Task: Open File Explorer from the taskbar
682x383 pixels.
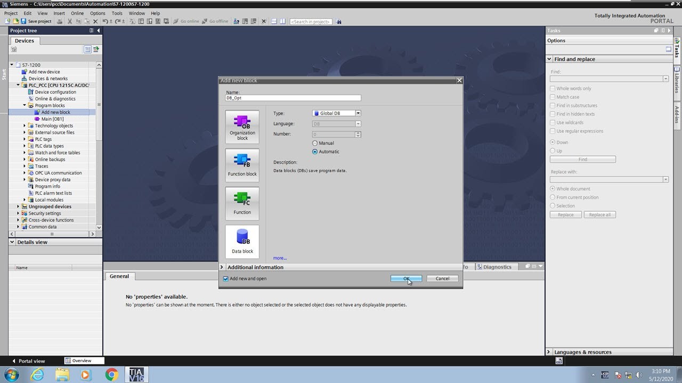Action: pos(62,374)
